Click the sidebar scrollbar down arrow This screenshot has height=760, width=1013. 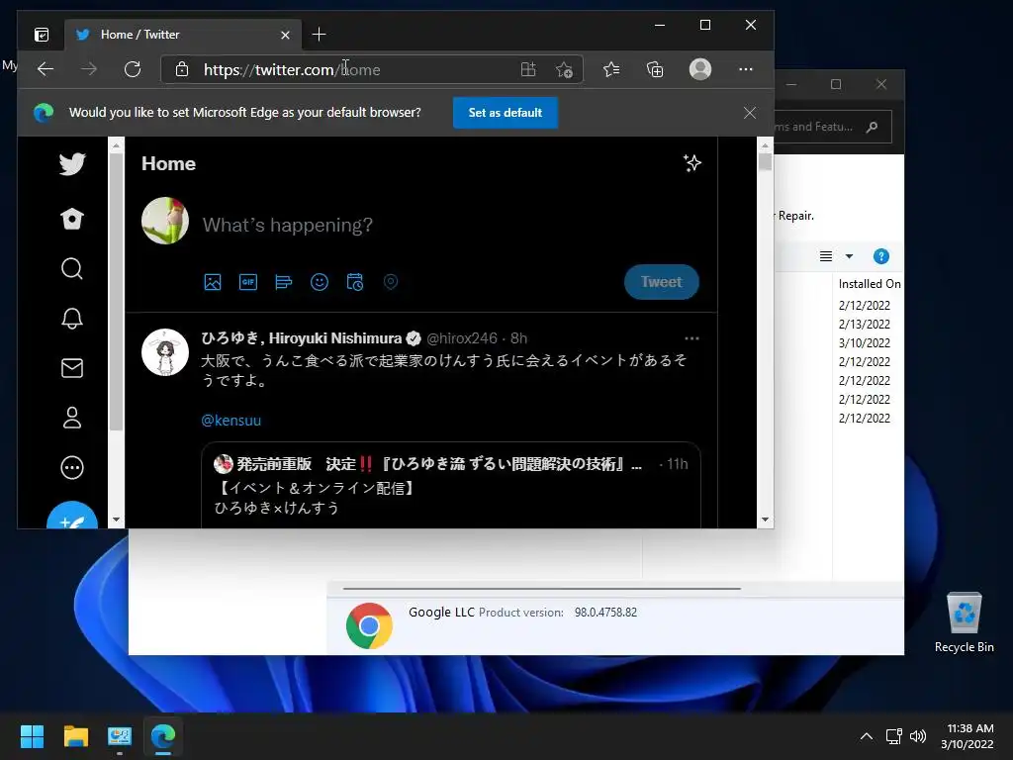(117, 520)
